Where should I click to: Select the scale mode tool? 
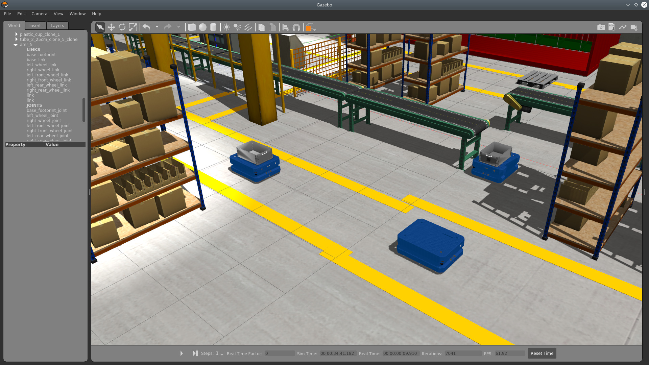(x=133, y=27)
